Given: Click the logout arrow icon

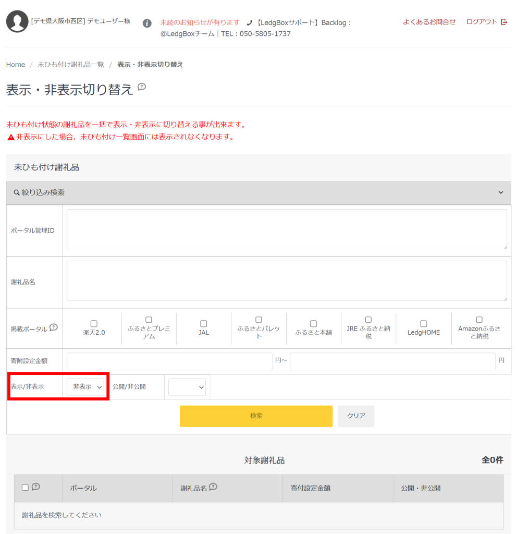Looking at the screenshot, I should point(503,22).
